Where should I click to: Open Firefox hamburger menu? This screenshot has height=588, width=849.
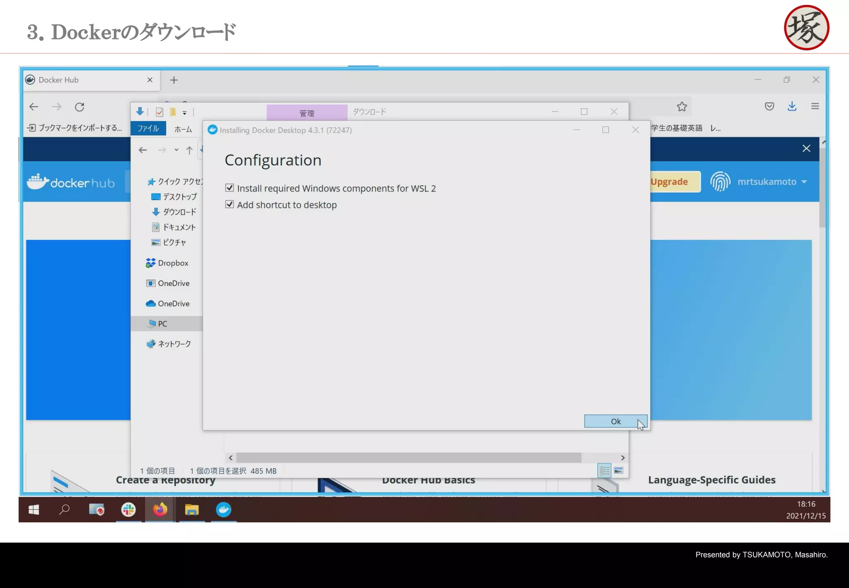tap(815, 107)
